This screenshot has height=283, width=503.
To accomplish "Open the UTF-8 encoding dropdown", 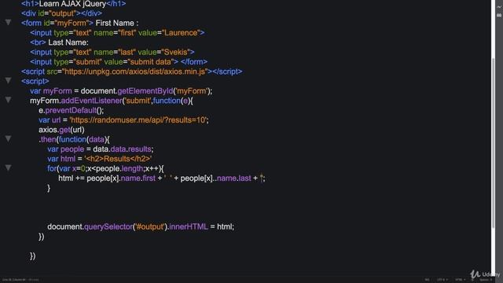I will pyautogui.click(x=442, y=280).
